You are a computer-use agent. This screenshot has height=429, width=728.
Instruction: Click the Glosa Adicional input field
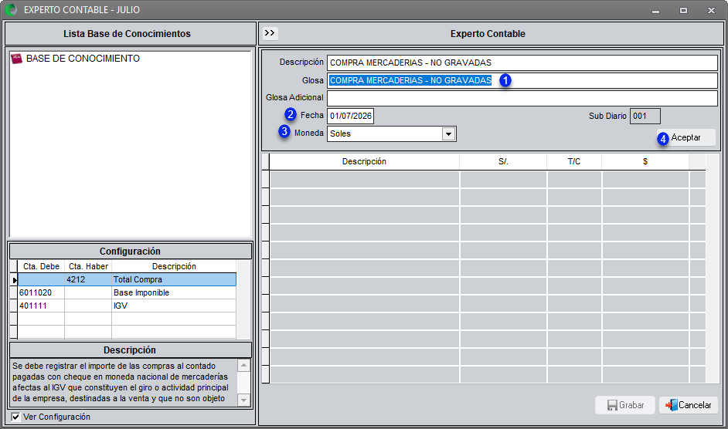pos(522,98)
